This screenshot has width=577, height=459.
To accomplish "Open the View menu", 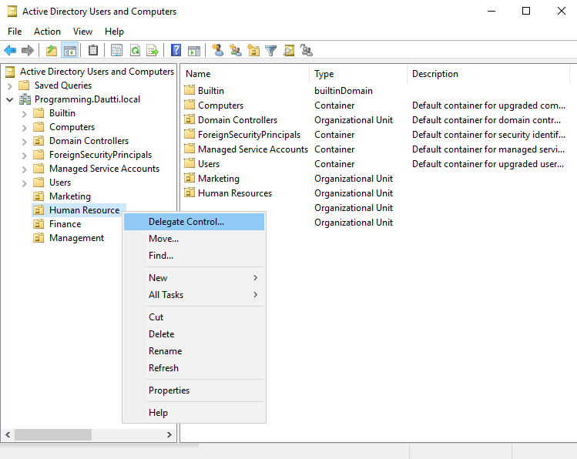I will pyautogui.click(x=82, y=32).
